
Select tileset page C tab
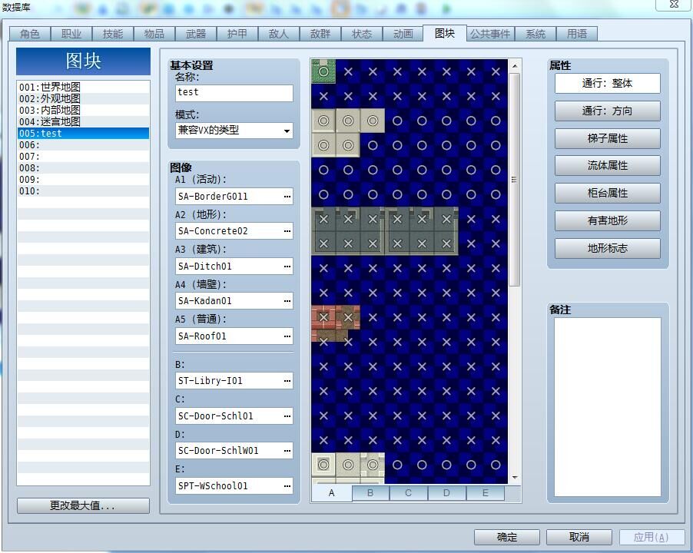click(x=409, y=493)
